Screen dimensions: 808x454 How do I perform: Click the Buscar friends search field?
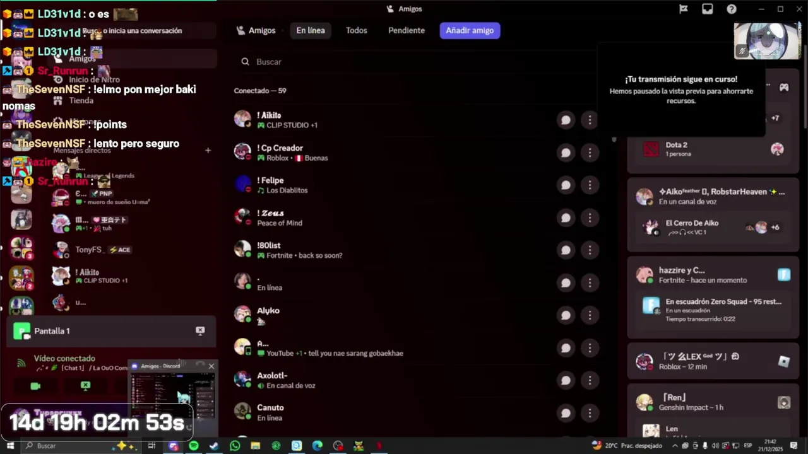[417, 62]
